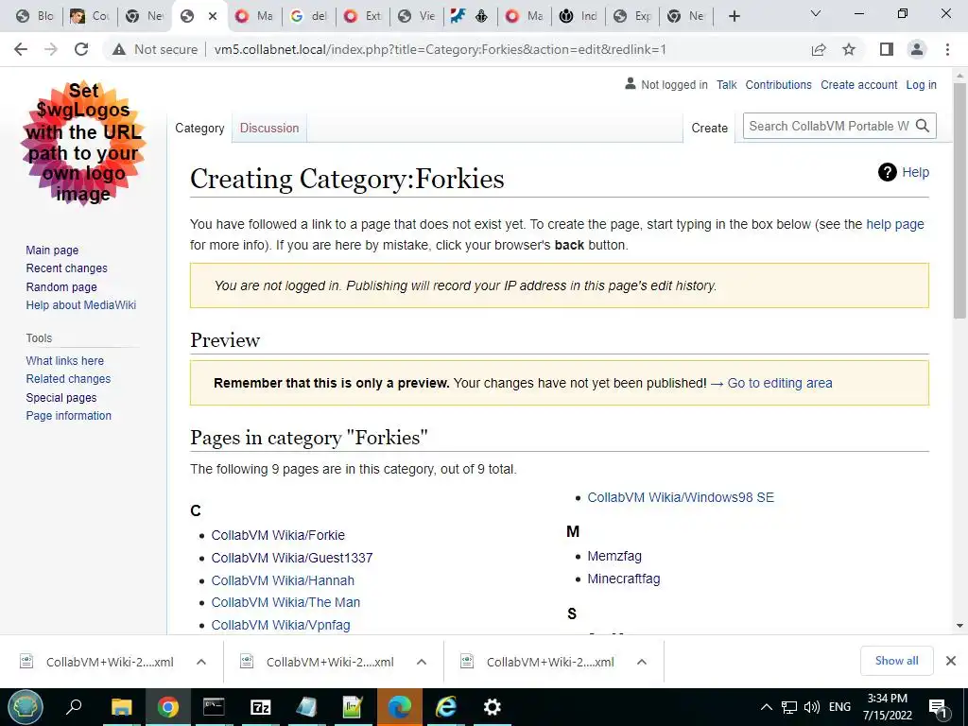968x726 pixels.
Task: Open Related changes tool
Action: point(68,379)
